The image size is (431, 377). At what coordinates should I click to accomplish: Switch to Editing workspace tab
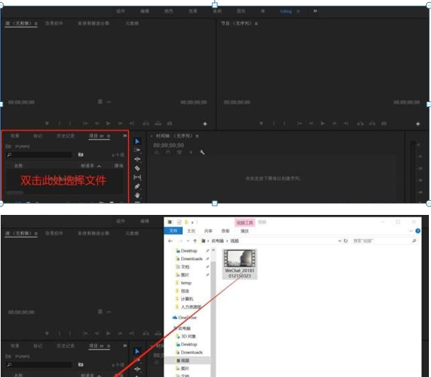point(286,11)
